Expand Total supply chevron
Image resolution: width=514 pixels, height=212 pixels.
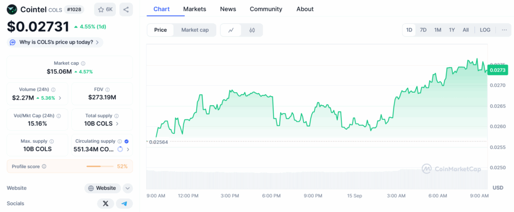coord(117,124)
